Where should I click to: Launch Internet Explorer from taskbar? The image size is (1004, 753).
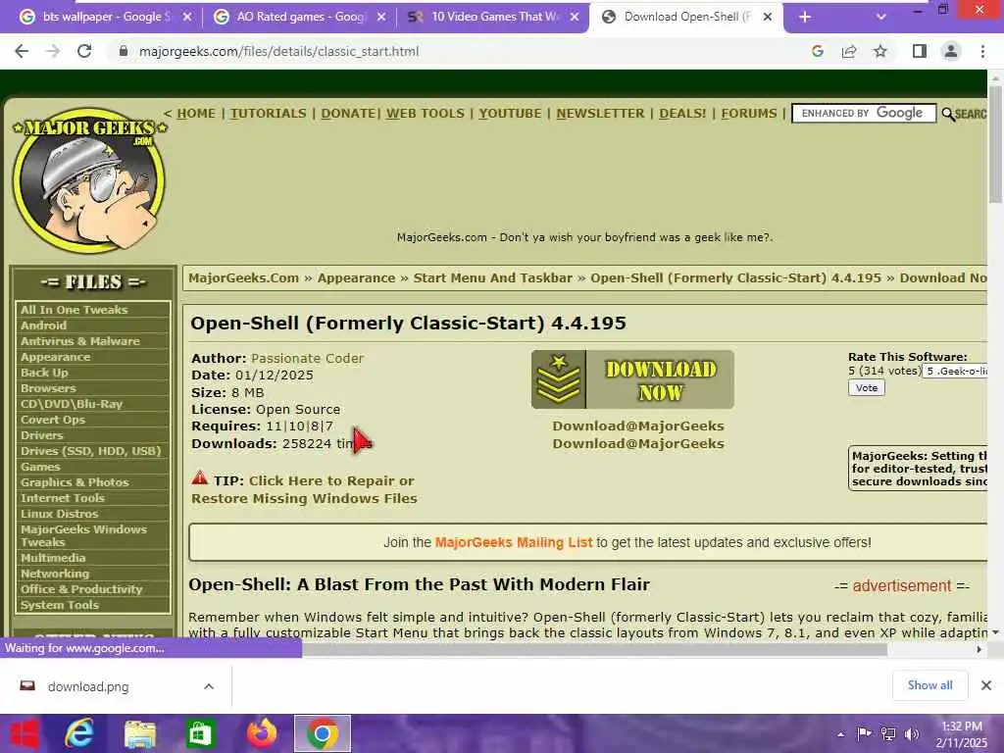coord(80,733)
